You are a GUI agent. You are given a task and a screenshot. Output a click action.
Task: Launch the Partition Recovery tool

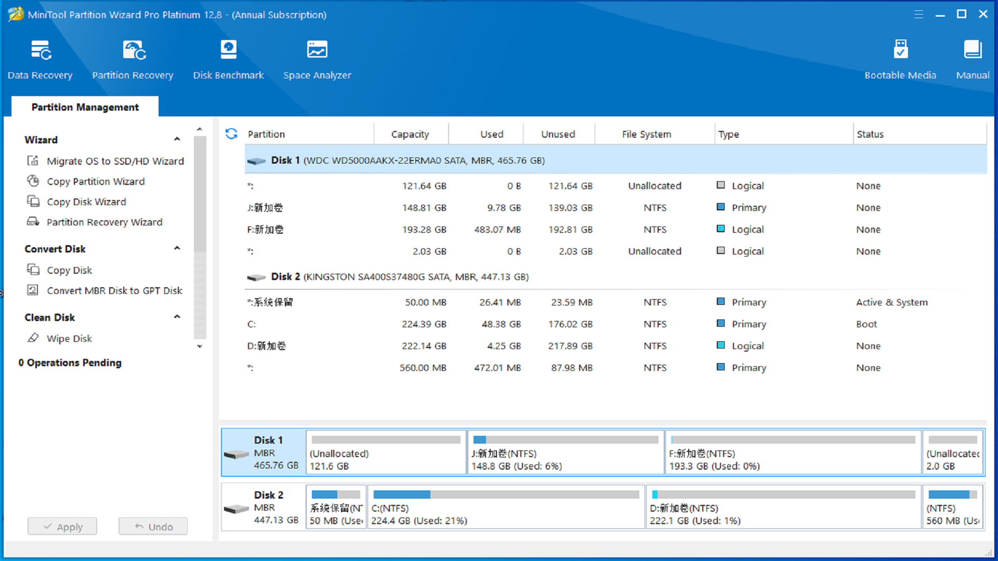coord(133,58)
